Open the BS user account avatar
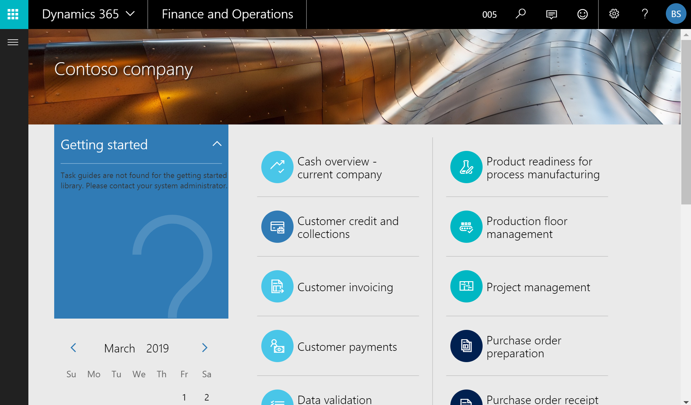The image size is (691, 405). 676,14
